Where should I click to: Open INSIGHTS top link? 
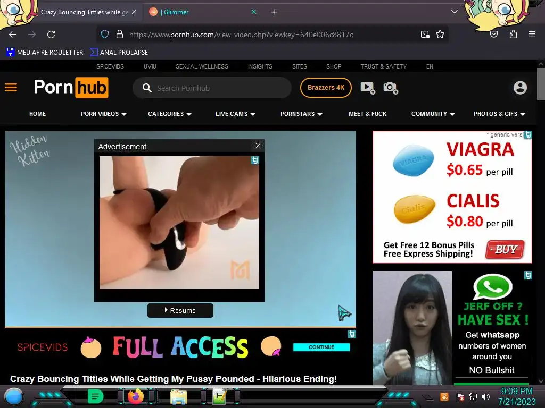[260, 66]
